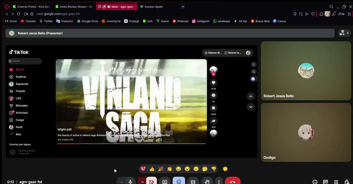Open downloads icon in browser toolbar

334,14
